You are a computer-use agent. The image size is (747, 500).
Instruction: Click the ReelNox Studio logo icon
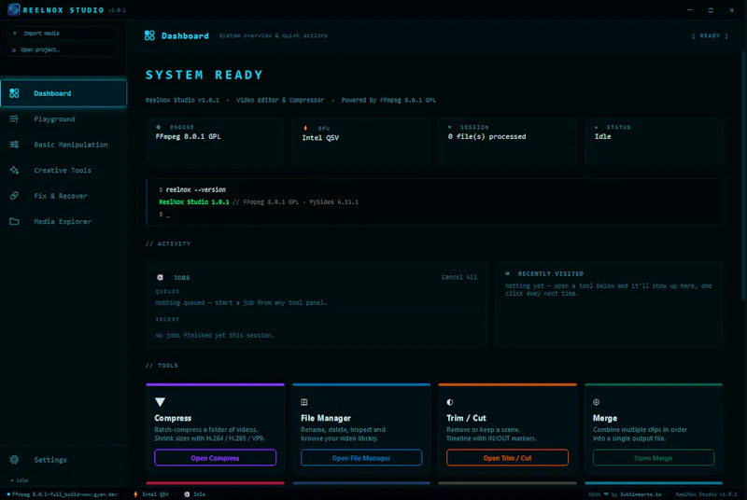14,9
